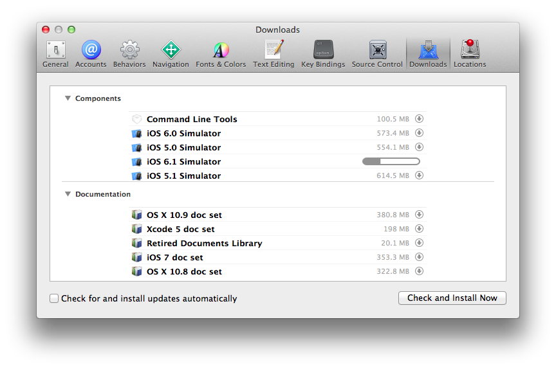Open the General preferences pane

pos(55,54)
